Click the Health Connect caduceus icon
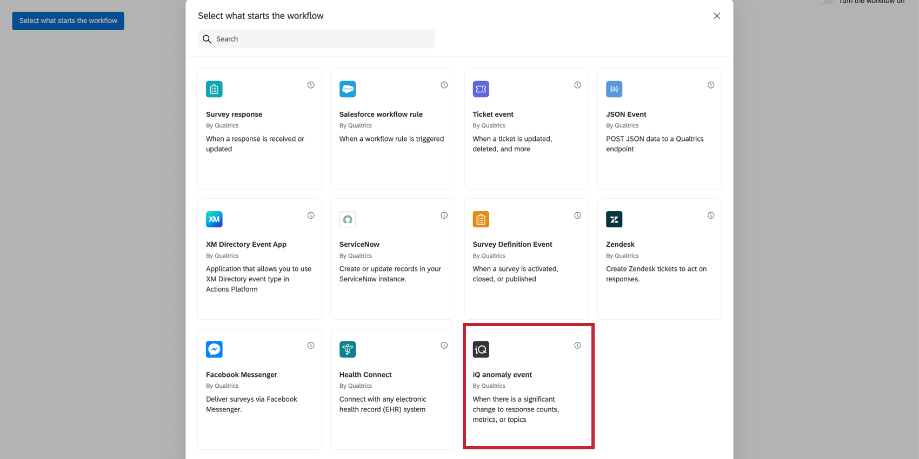 tap(348, 349)
